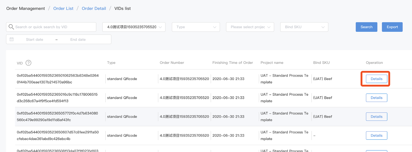Open the order 4.0测试项目15935235705520 dropdown

point(134,27)
